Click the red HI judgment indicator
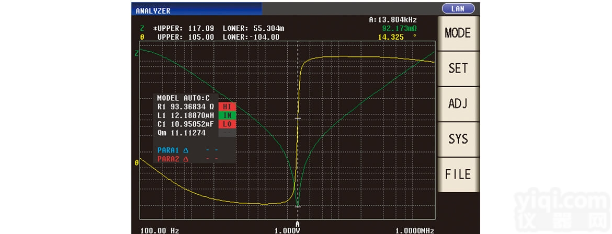This screenshot has width=612, height=234. coord(227,107)
